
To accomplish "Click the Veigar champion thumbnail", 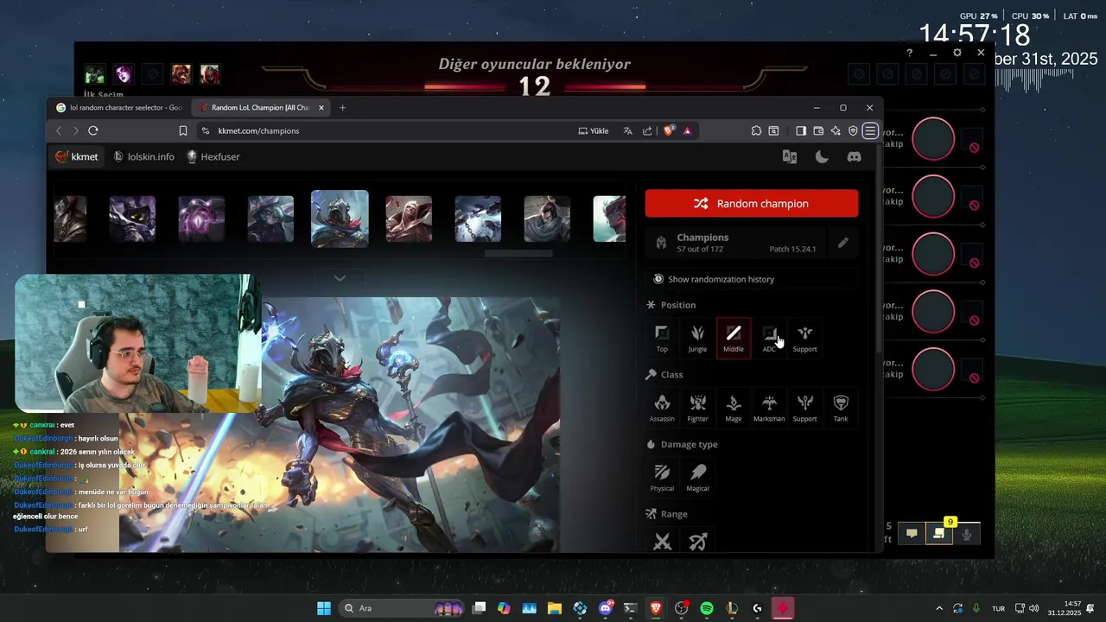I will [x=132, y=219].
